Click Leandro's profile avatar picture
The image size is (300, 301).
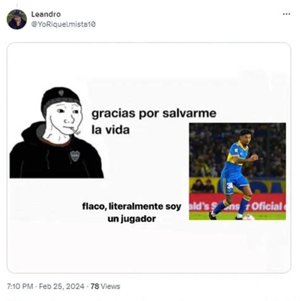click(x=16, y=20)
